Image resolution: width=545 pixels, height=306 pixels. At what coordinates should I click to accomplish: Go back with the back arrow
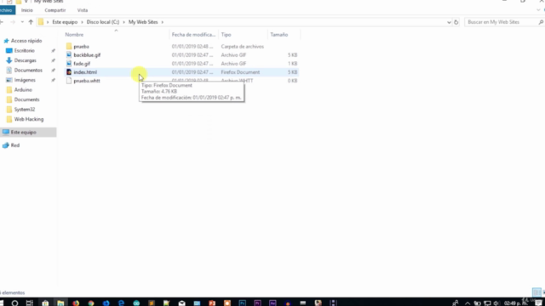(x=2, y=22)
